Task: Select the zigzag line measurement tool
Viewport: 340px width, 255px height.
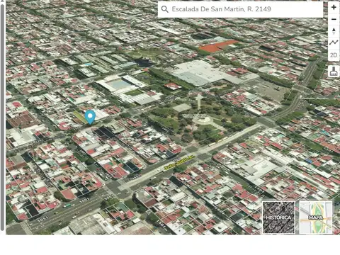Action: 334,42
